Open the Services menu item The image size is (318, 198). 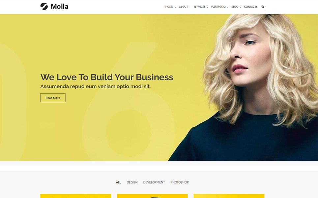(199, 7)
